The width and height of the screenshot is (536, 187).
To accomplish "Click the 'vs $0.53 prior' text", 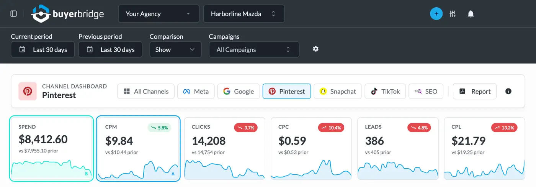I will 293,152.
